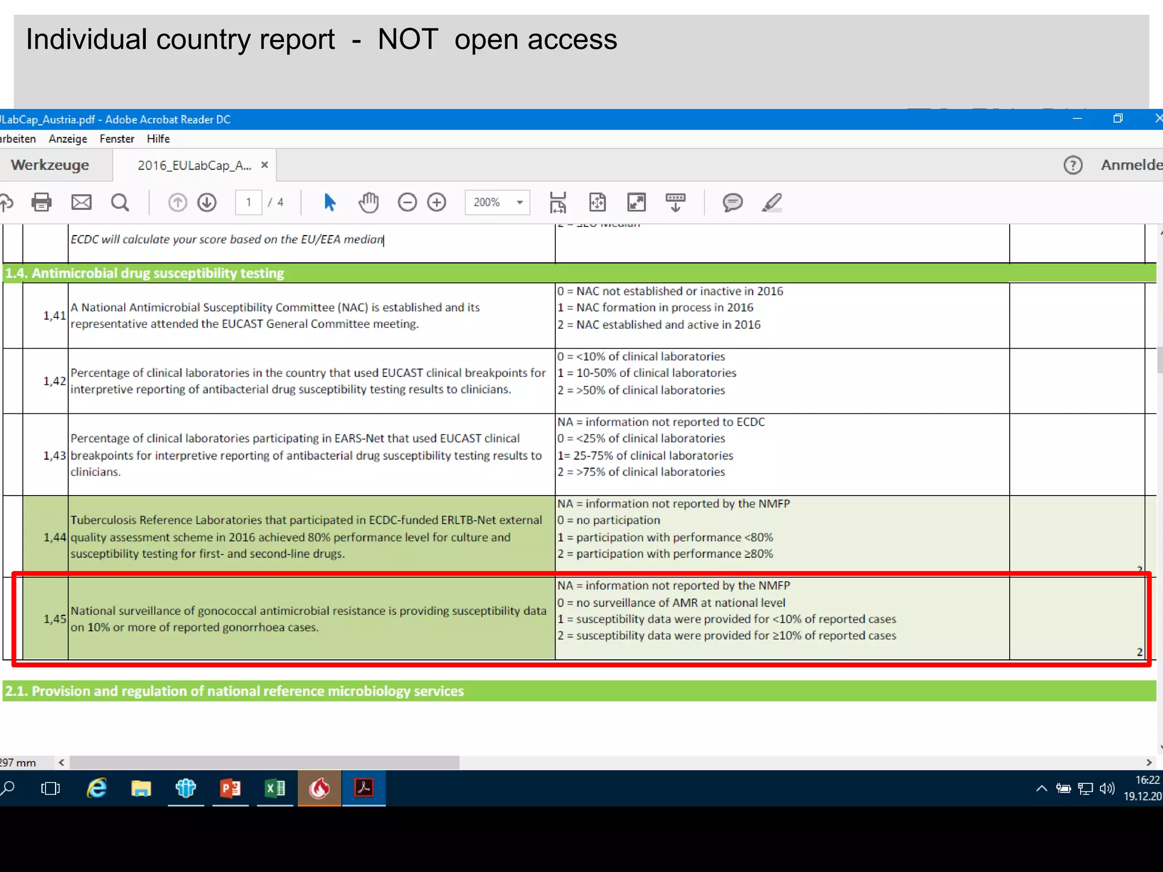This screenshot has width=1163, height=872.
Task: Open the 200% zoom level dropdown
Action: click(497, 202)
